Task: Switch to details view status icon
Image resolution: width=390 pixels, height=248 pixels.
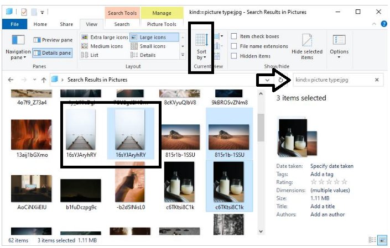Action: pos(372,240)
